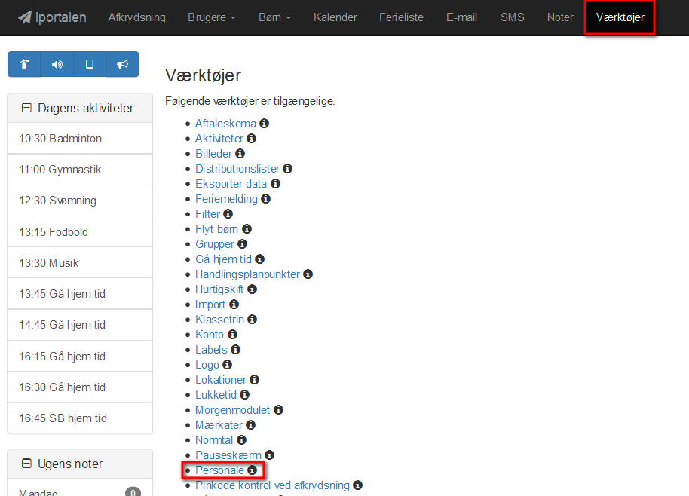Select the 10:30 Badminton activity
The image size is (689, 496).
(80, 139)
